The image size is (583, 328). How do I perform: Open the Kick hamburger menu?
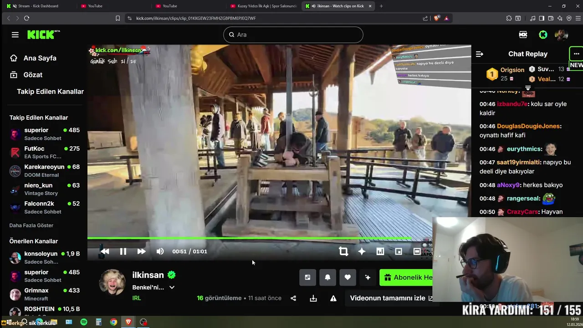click(15, 35)
